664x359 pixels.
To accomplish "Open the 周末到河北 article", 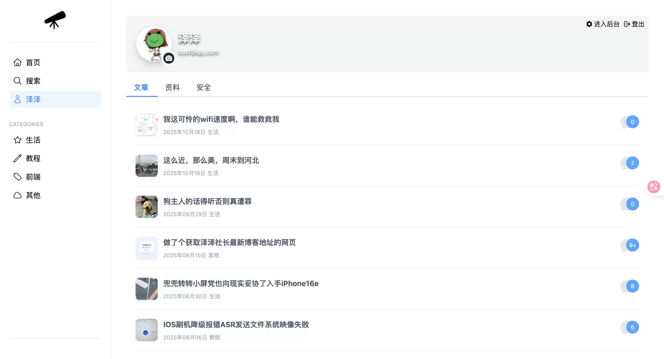I will tap(211, 160).
